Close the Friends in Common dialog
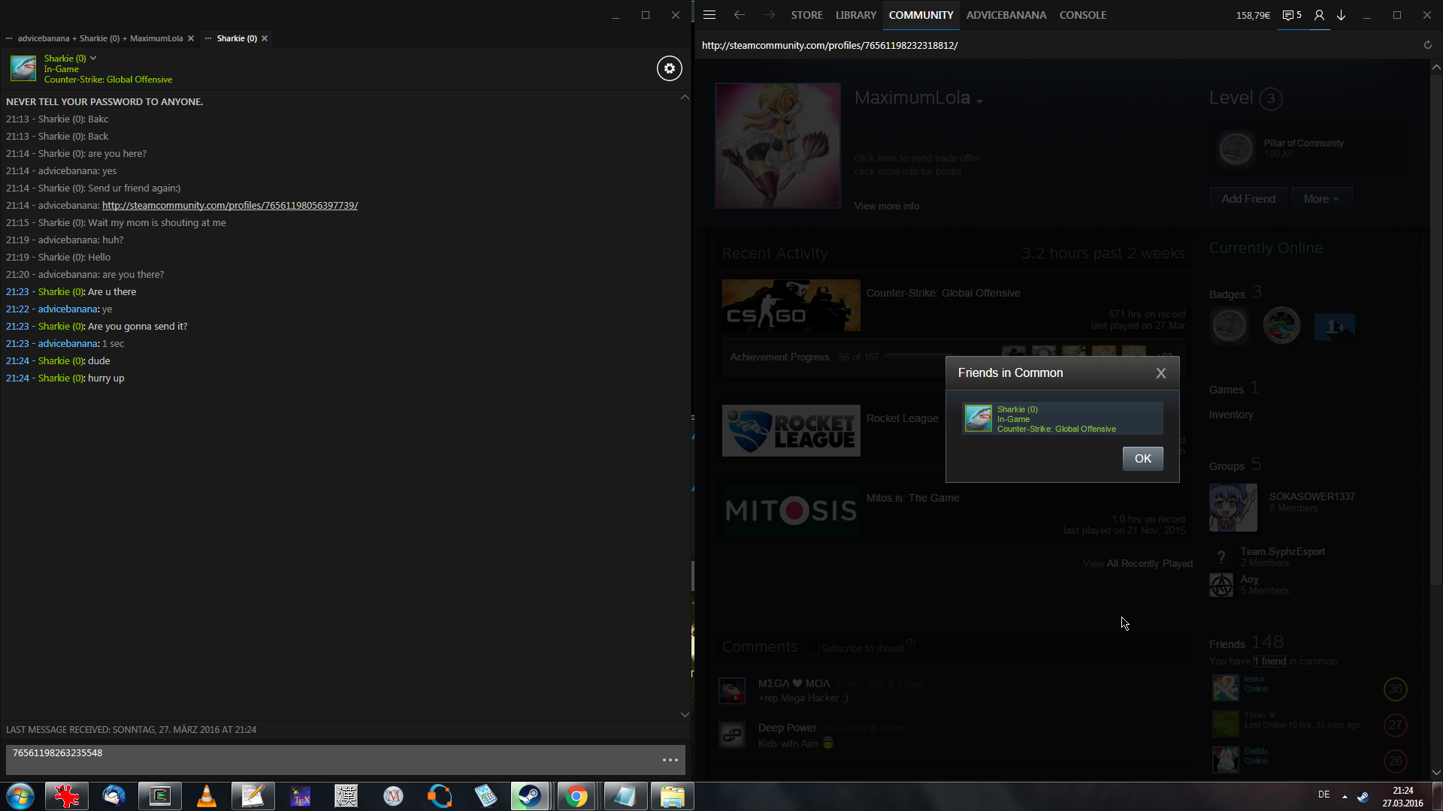Screen dimensions: 1443x811 1160,373
